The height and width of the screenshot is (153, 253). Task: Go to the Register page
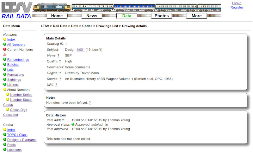click(237, 8)
